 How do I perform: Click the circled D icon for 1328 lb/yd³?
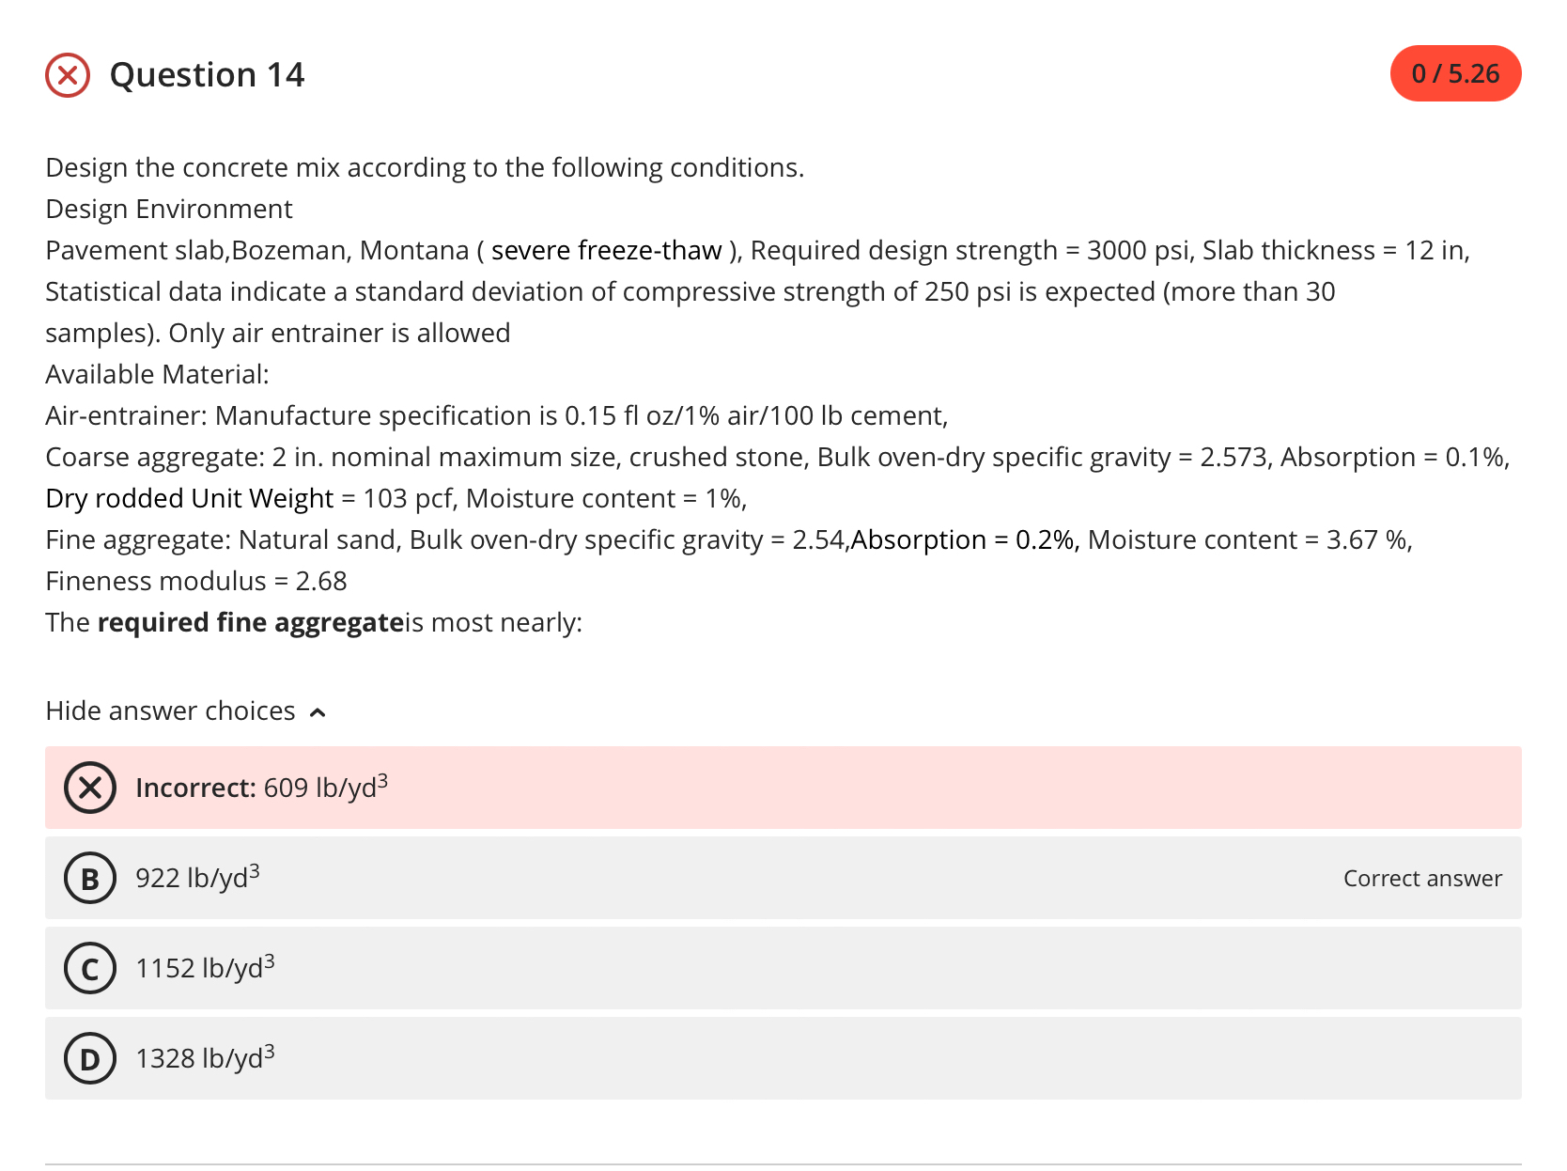[x=90, y=1058]
